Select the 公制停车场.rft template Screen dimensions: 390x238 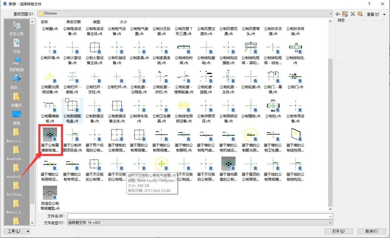[x=139, y=112]
